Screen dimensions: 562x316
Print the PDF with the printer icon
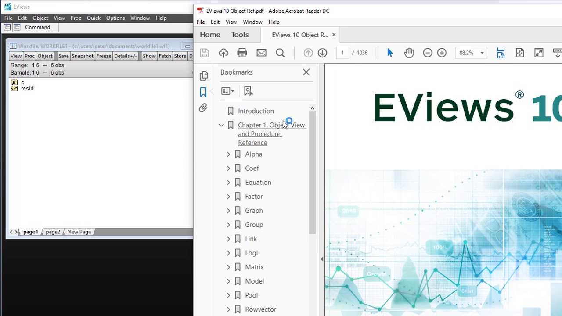[242, 53]
